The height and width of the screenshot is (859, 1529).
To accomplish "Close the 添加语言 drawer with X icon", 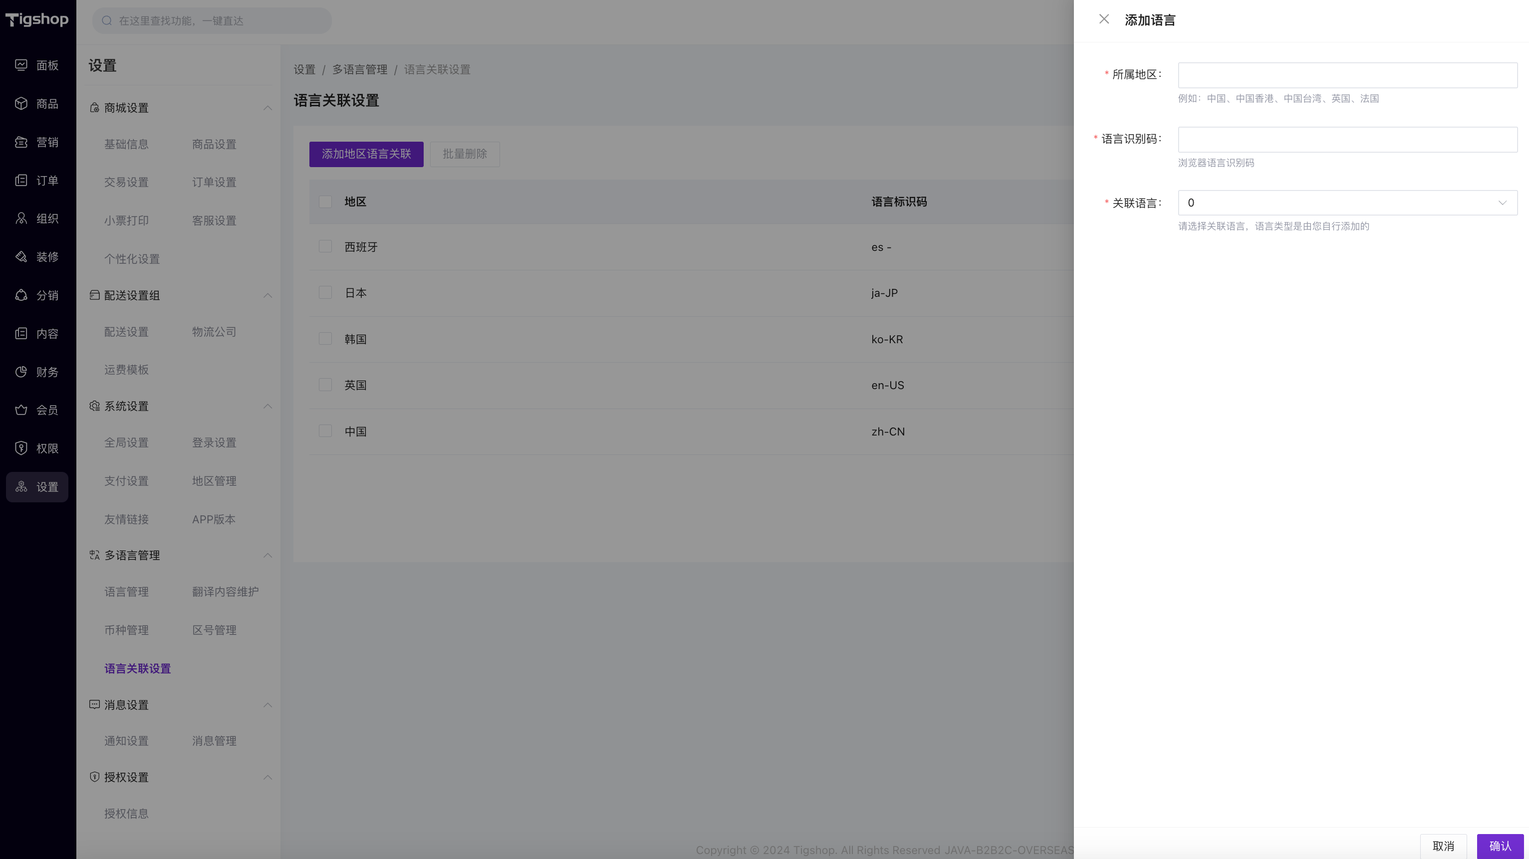I will pyautogui.click(x=1103, y=19).
